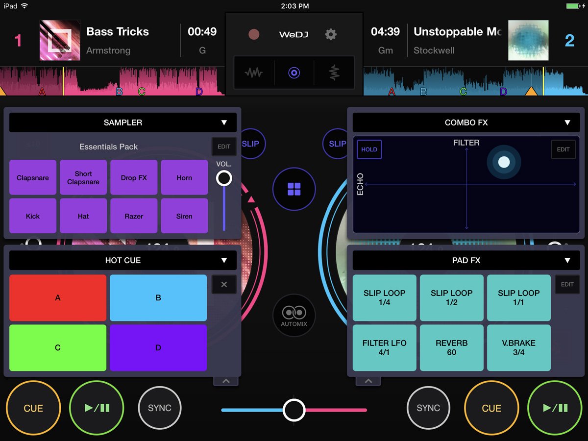Play or pause deck 2
This screenshot has width=588, height=441.
pos(555,408)
